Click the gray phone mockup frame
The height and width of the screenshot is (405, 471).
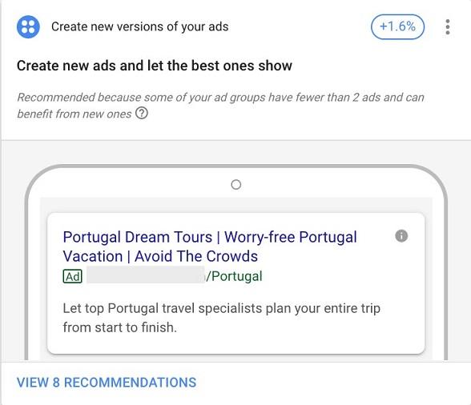(236, 174)
